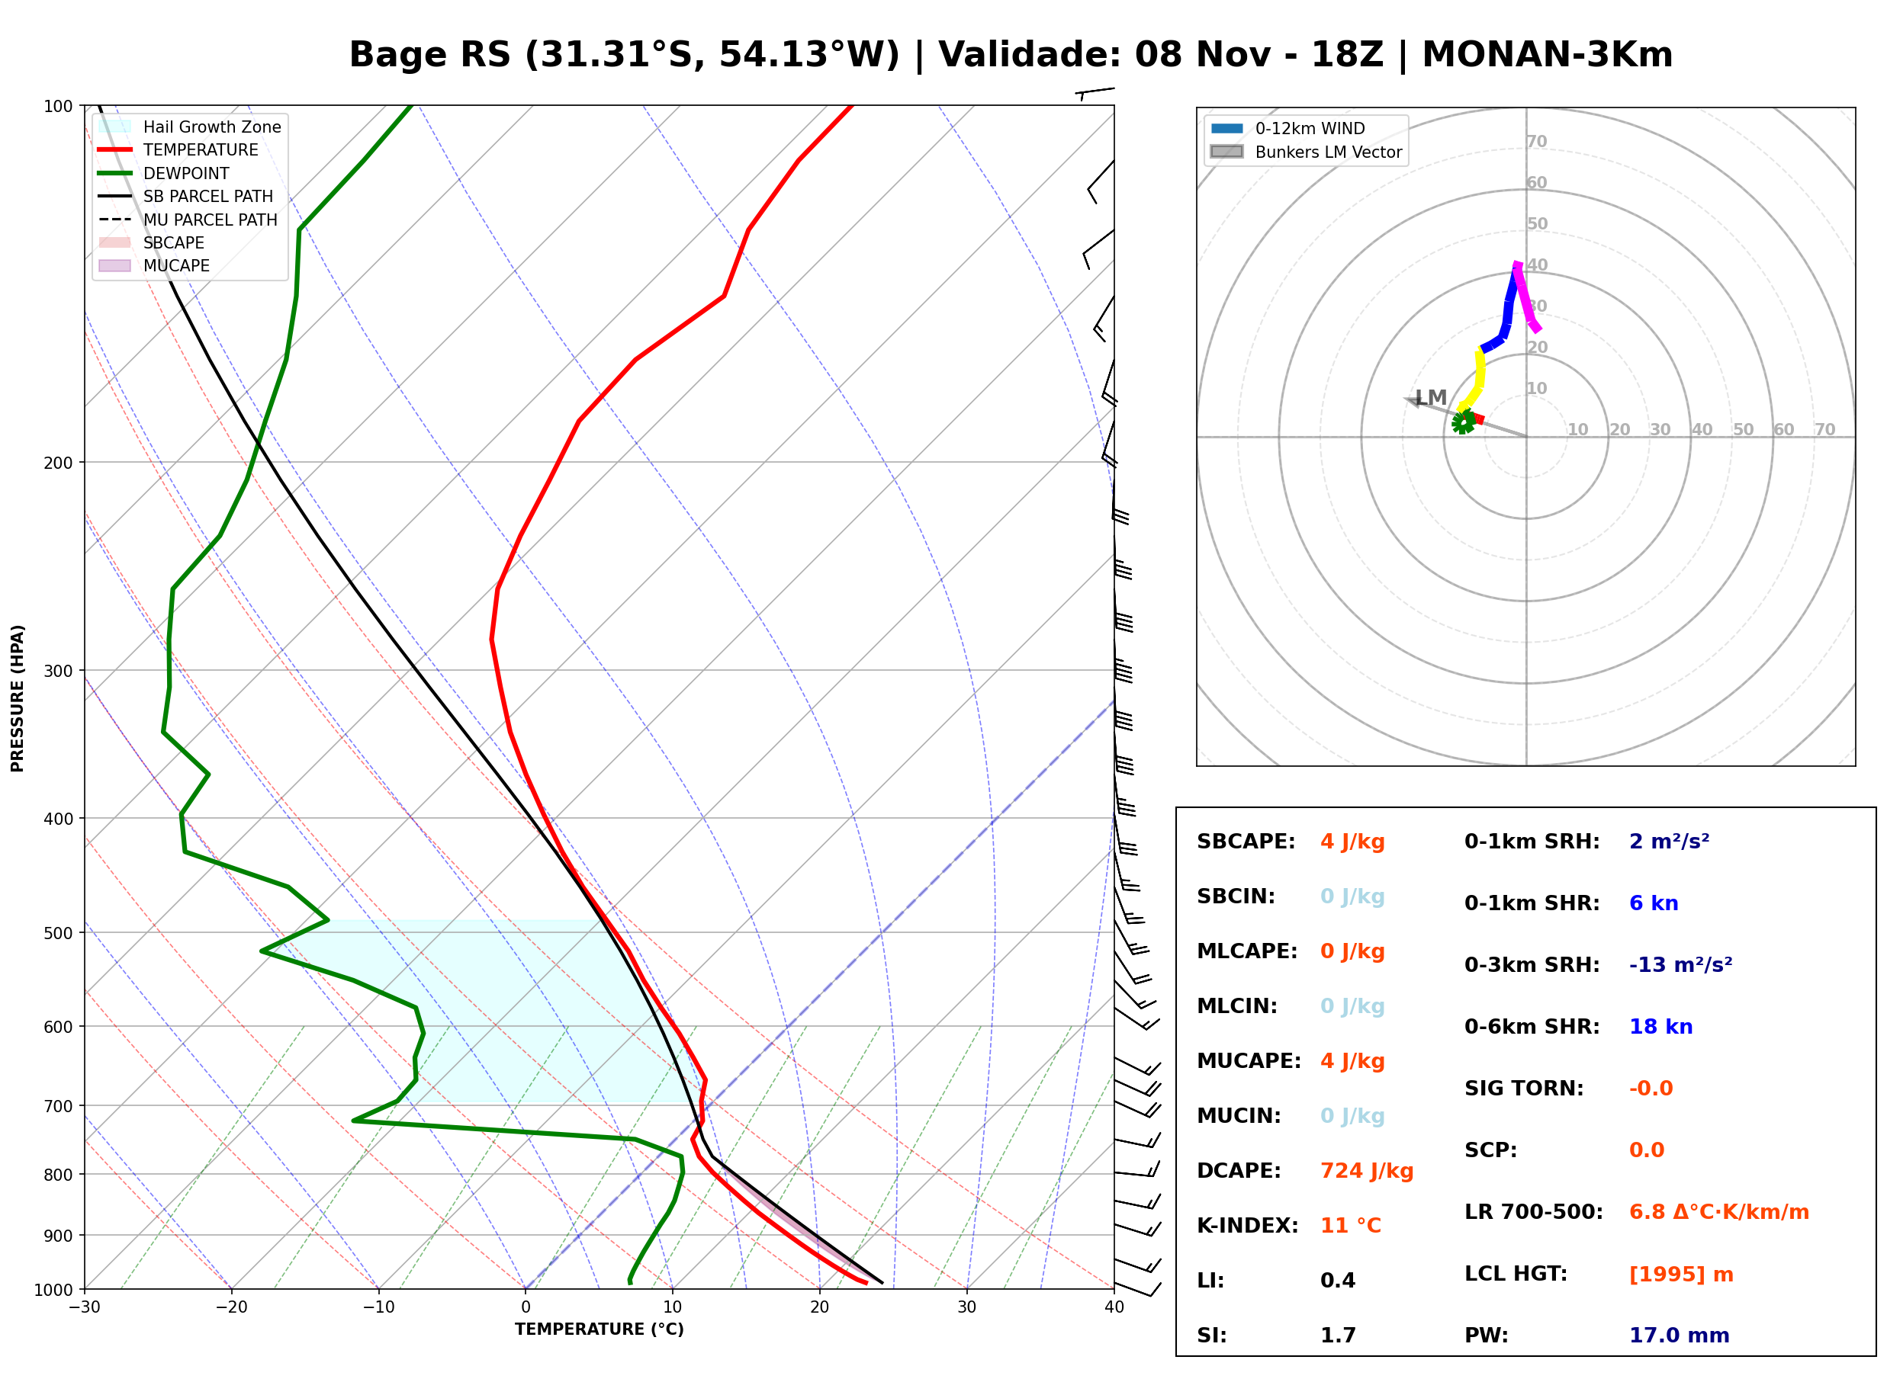Click the chart title Bage RS
The width and height of the screenshot is (1887, 1395).
430,54
